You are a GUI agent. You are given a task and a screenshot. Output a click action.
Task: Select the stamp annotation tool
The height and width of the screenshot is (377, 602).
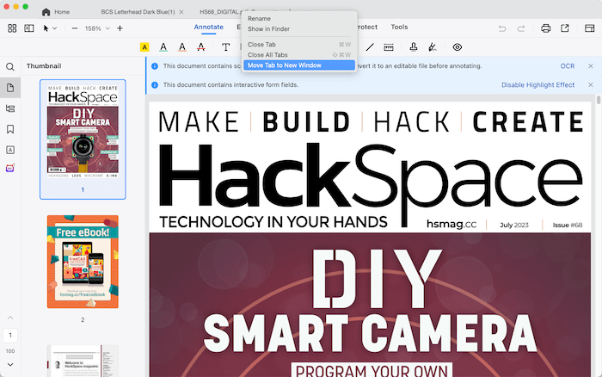click(414, 47)
